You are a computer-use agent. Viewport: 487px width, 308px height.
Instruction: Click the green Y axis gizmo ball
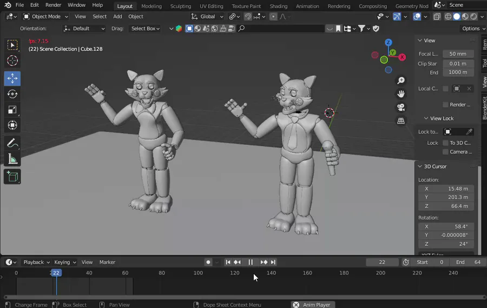click(x=393, y=52)
